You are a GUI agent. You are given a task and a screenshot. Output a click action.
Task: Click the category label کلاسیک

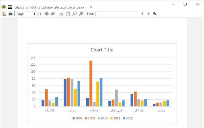(x=50, y=111)
